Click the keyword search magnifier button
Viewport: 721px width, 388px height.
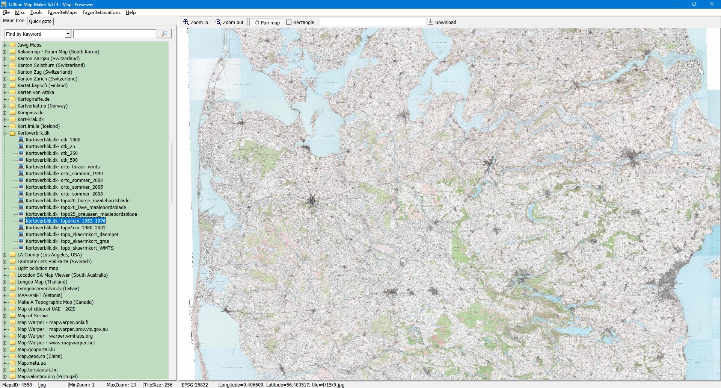164,34
